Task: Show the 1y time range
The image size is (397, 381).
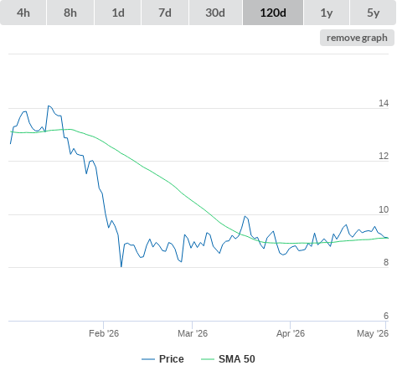Action: click(327, 13)
